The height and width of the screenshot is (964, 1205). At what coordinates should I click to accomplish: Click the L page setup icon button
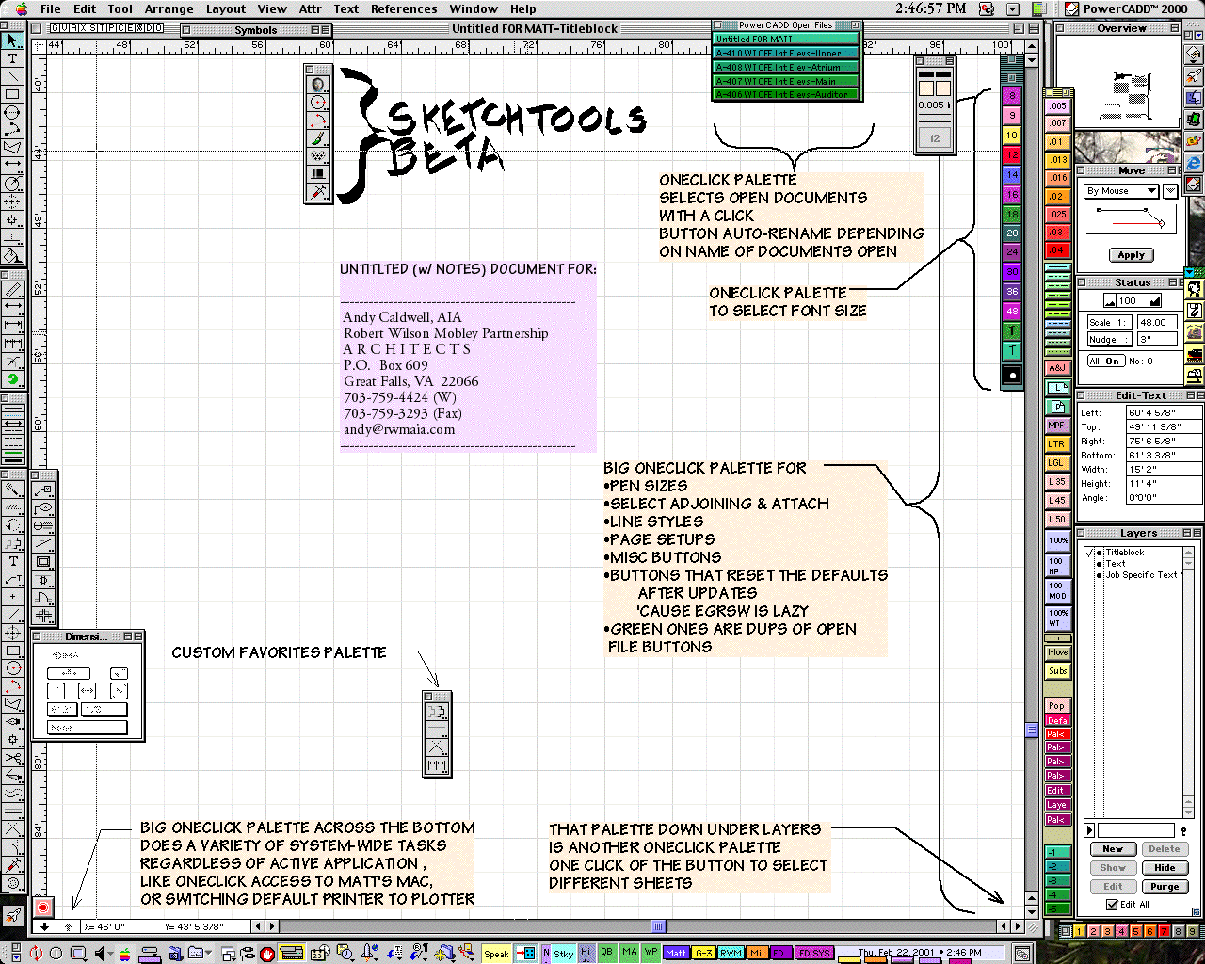[x=1058, y=388]
